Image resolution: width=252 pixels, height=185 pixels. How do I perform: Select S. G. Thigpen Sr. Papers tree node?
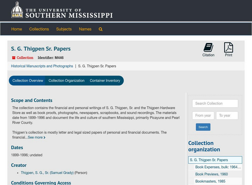click(215, 160)
